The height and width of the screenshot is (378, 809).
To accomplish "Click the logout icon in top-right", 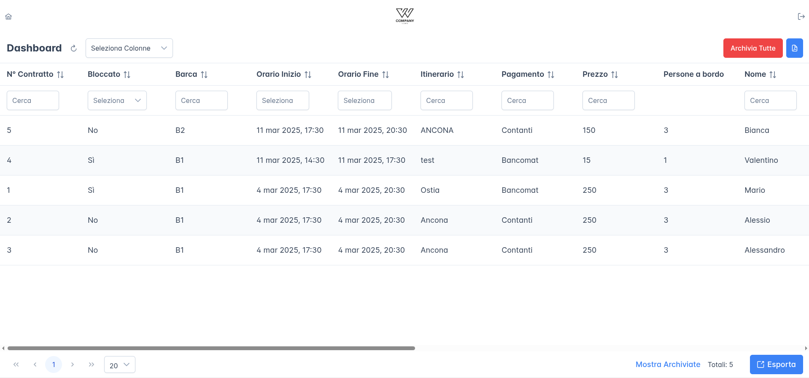I will 801,17.
